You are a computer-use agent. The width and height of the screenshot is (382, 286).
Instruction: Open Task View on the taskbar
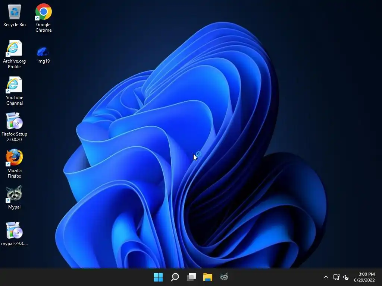tap(191, 277)
